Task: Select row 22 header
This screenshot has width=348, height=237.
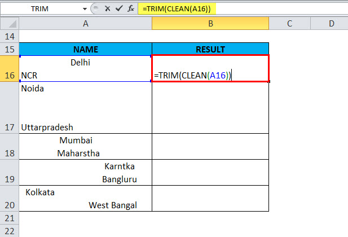Action: click(x=10, y=231)
